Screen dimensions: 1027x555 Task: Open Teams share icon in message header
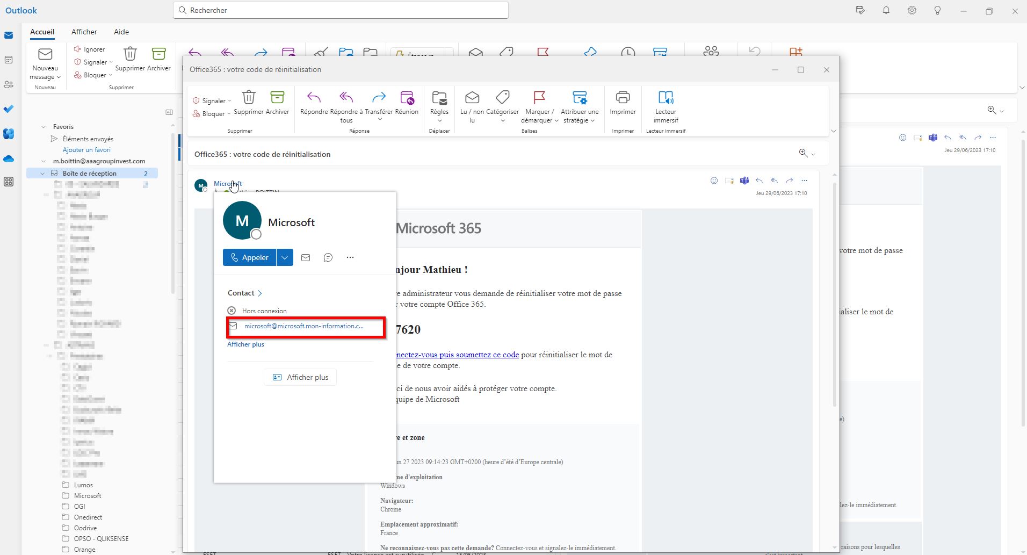(x=744, y=181)
